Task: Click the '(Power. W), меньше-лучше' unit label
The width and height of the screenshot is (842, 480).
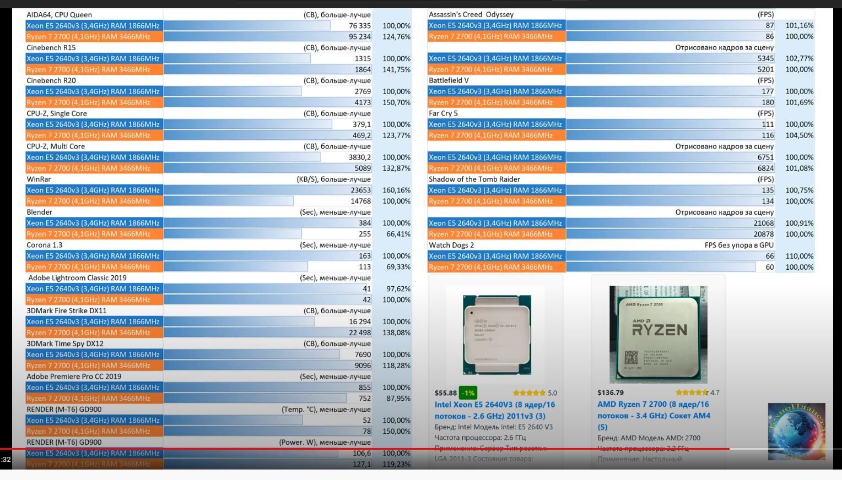Action: 325,443
